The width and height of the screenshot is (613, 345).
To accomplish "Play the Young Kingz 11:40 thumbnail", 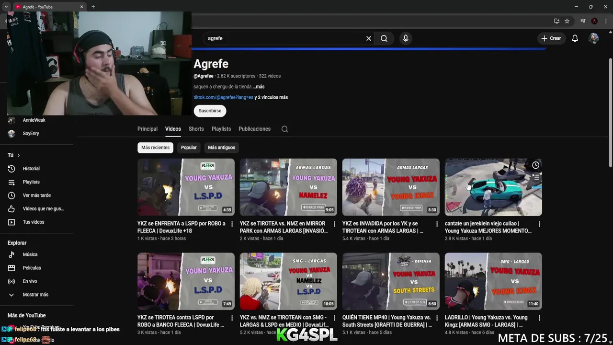I will tap(493, 281).
